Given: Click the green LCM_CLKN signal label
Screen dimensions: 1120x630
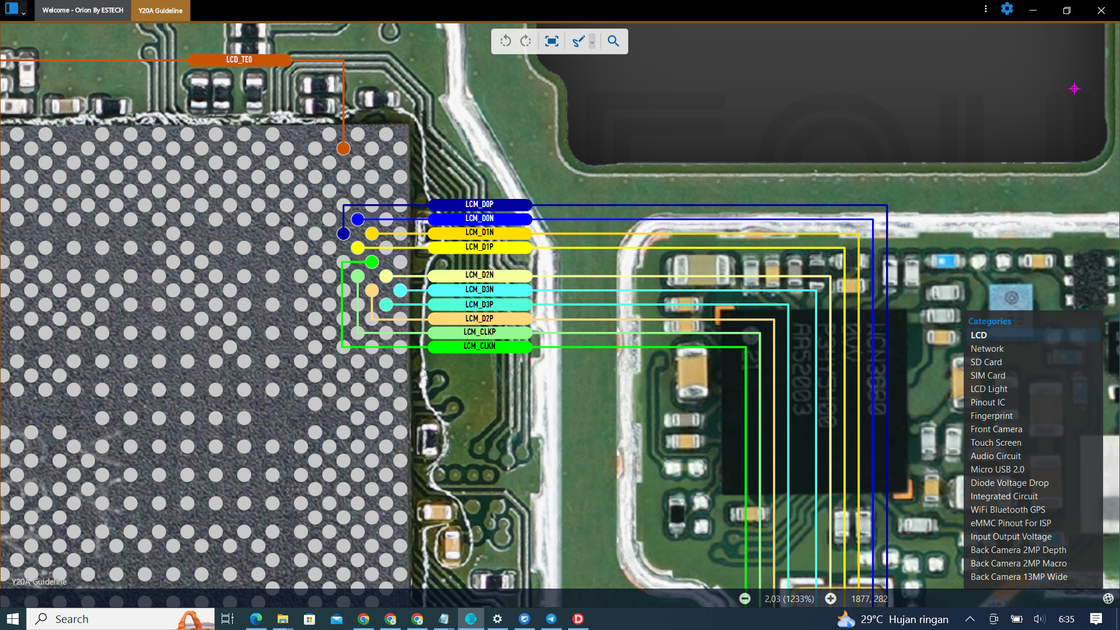Looking at the screenshot, I should pos(480,346).
